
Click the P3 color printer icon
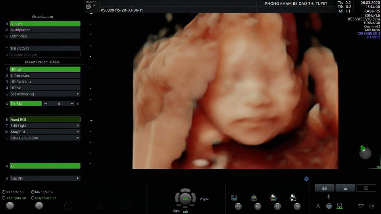(x=273, y=197)
